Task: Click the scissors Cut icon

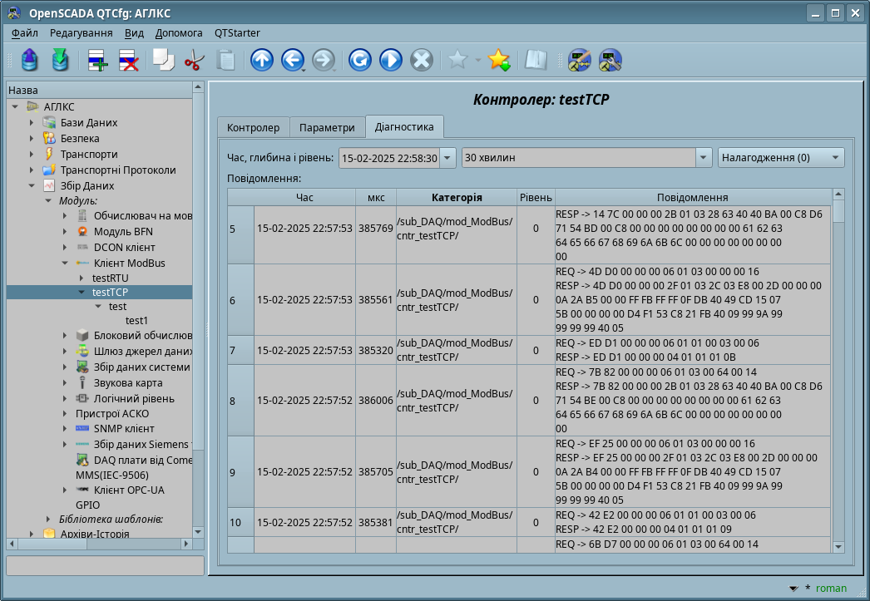Action: pyautogui.click(x=194, y=60)
